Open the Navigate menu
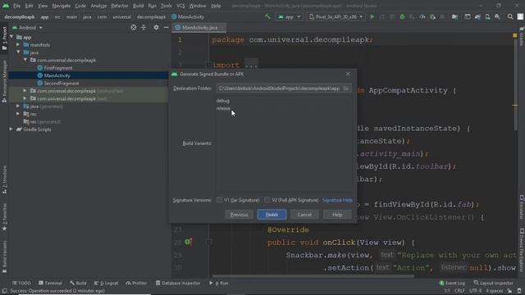The height and width of the screenshot is (295, 525). [x=62, y=6]
